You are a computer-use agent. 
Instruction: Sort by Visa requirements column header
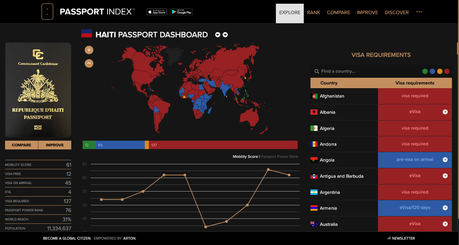[415, 83]
